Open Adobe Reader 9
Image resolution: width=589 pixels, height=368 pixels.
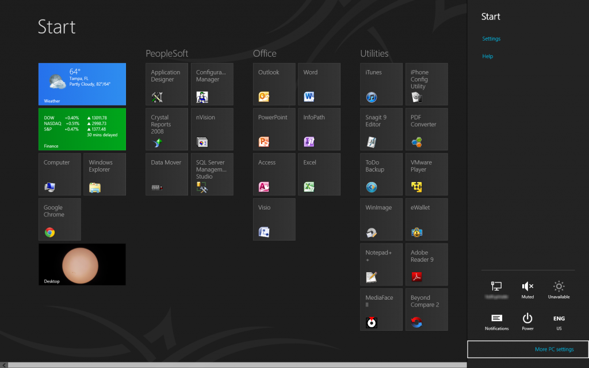tap(426, 264)
